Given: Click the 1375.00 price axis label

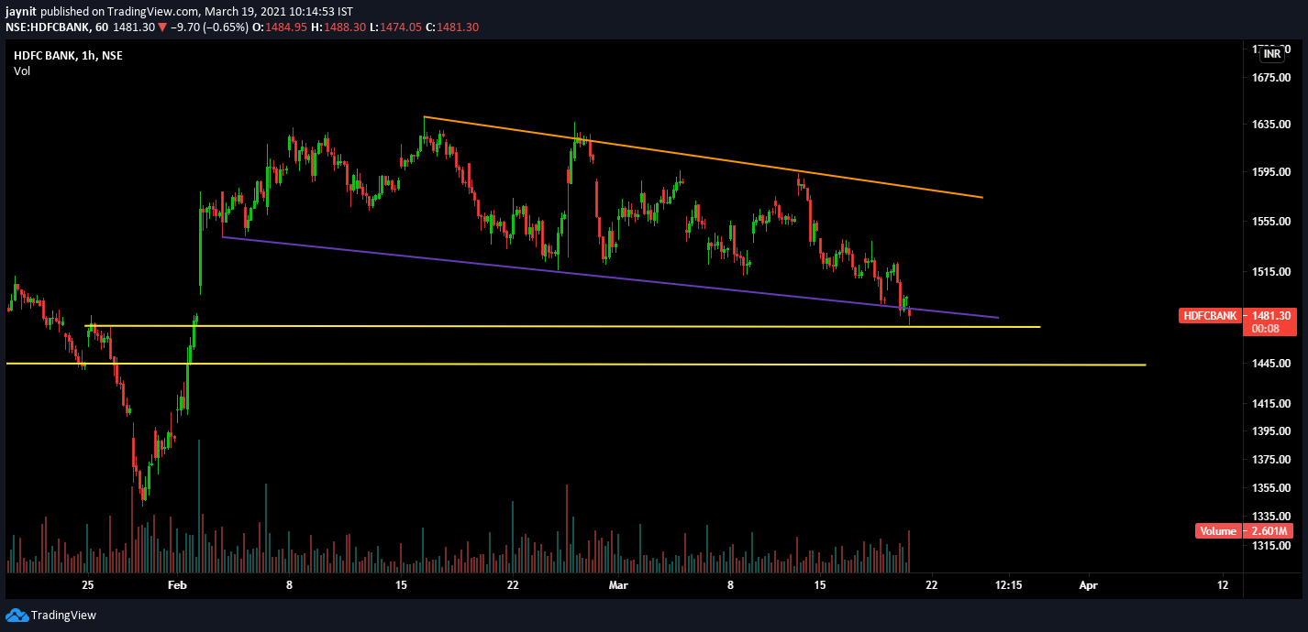Looking at the screenshot, I should [1271, 459].
